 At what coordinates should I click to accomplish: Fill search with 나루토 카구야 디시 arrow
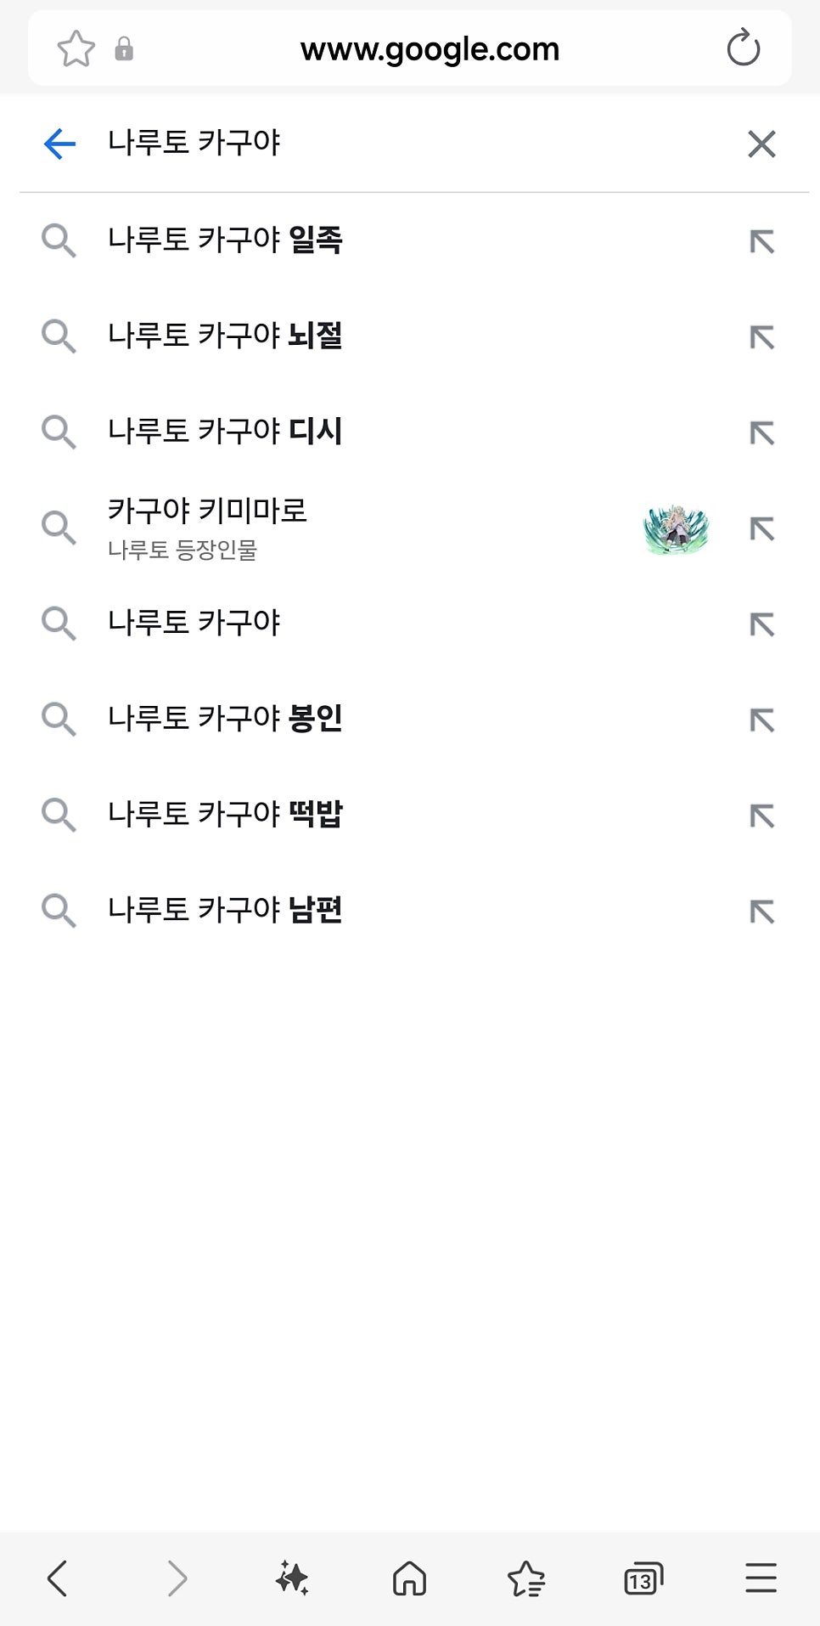(x=761, y=433)
